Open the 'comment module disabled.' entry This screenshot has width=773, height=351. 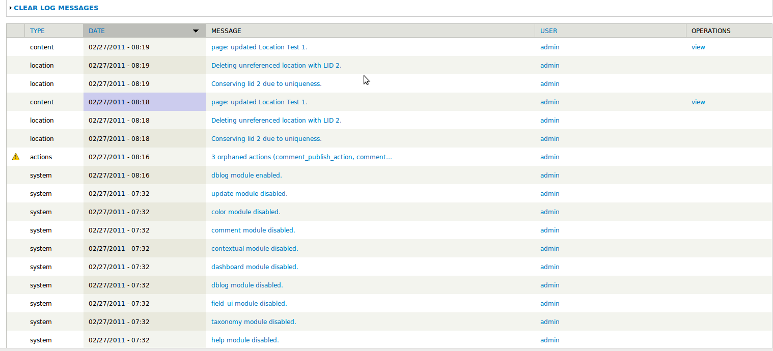click(253, 230)
